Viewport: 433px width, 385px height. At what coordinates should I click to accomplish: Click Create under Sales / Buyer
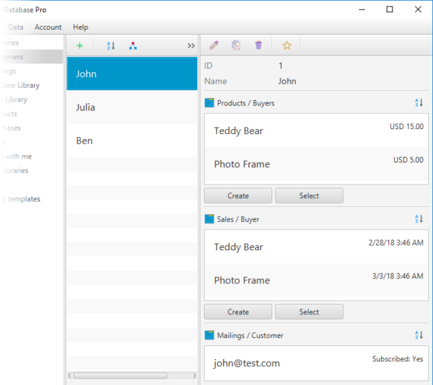click(238, 311)
